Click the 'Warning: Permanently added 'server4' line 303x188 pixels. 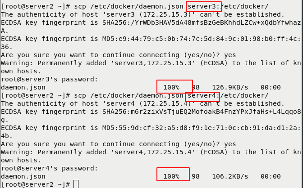click(151, 152)
